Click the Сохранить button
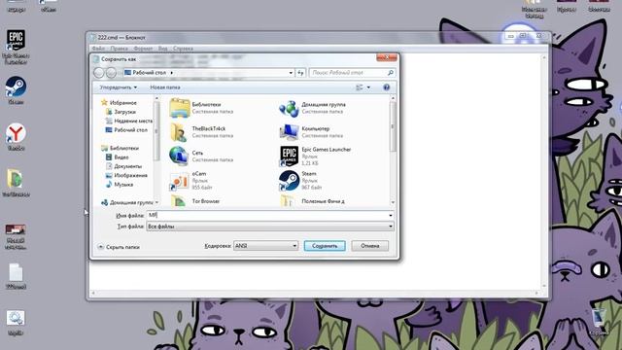622x350 pixels. [x=325, y=246]
